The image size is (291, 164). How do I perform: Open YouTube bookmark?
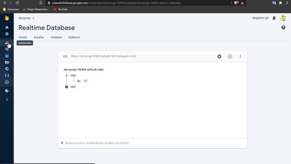click(60, 9)
